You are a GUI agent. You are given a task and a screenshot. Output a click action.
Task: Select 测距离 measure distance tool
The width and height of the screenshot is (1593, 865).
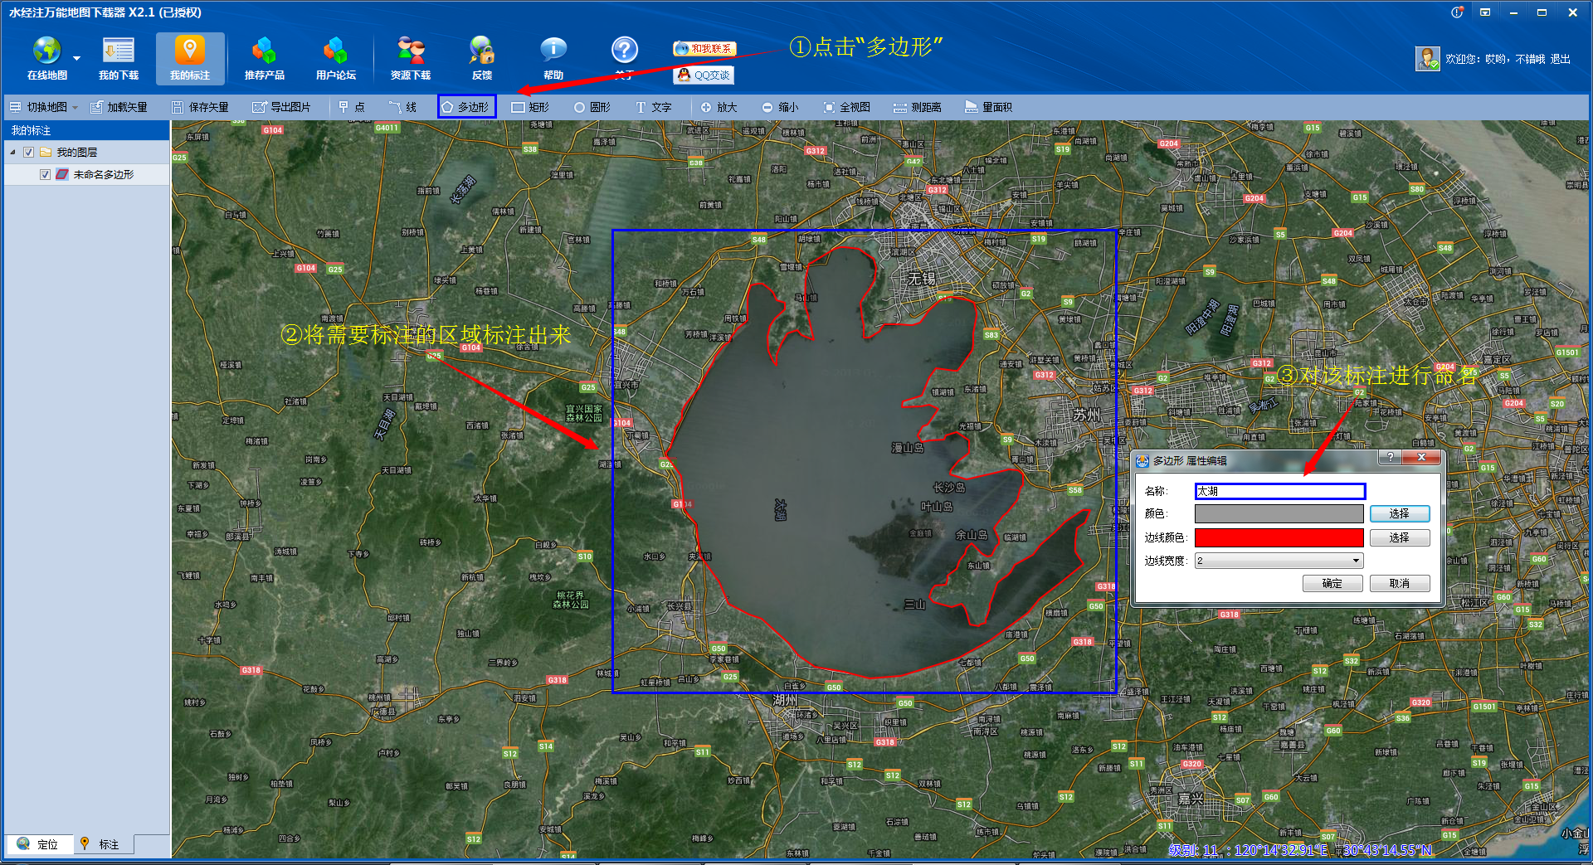917,107
